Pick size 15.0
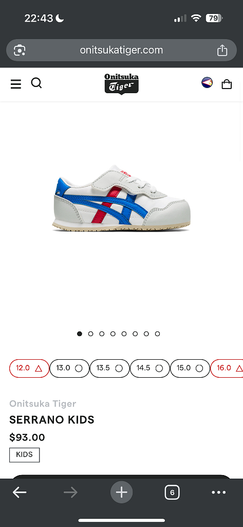The height and width of the screenshot is (527, 243). tap(190, 368)
